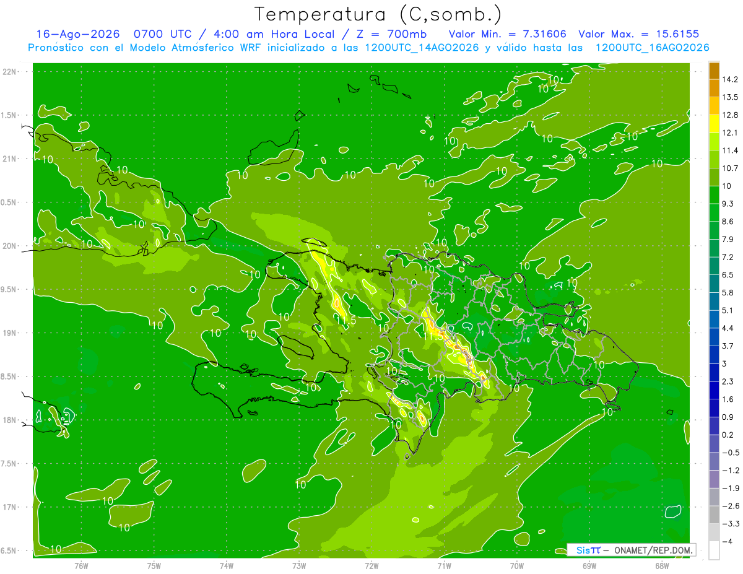Click the "73W" longitude label
Viewport: 743px width, 574px height.
coord(299,566)
